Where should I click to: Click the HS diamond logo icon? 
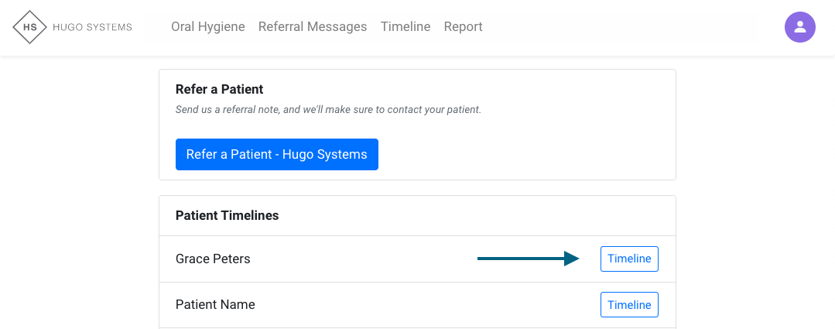[29, 27]
